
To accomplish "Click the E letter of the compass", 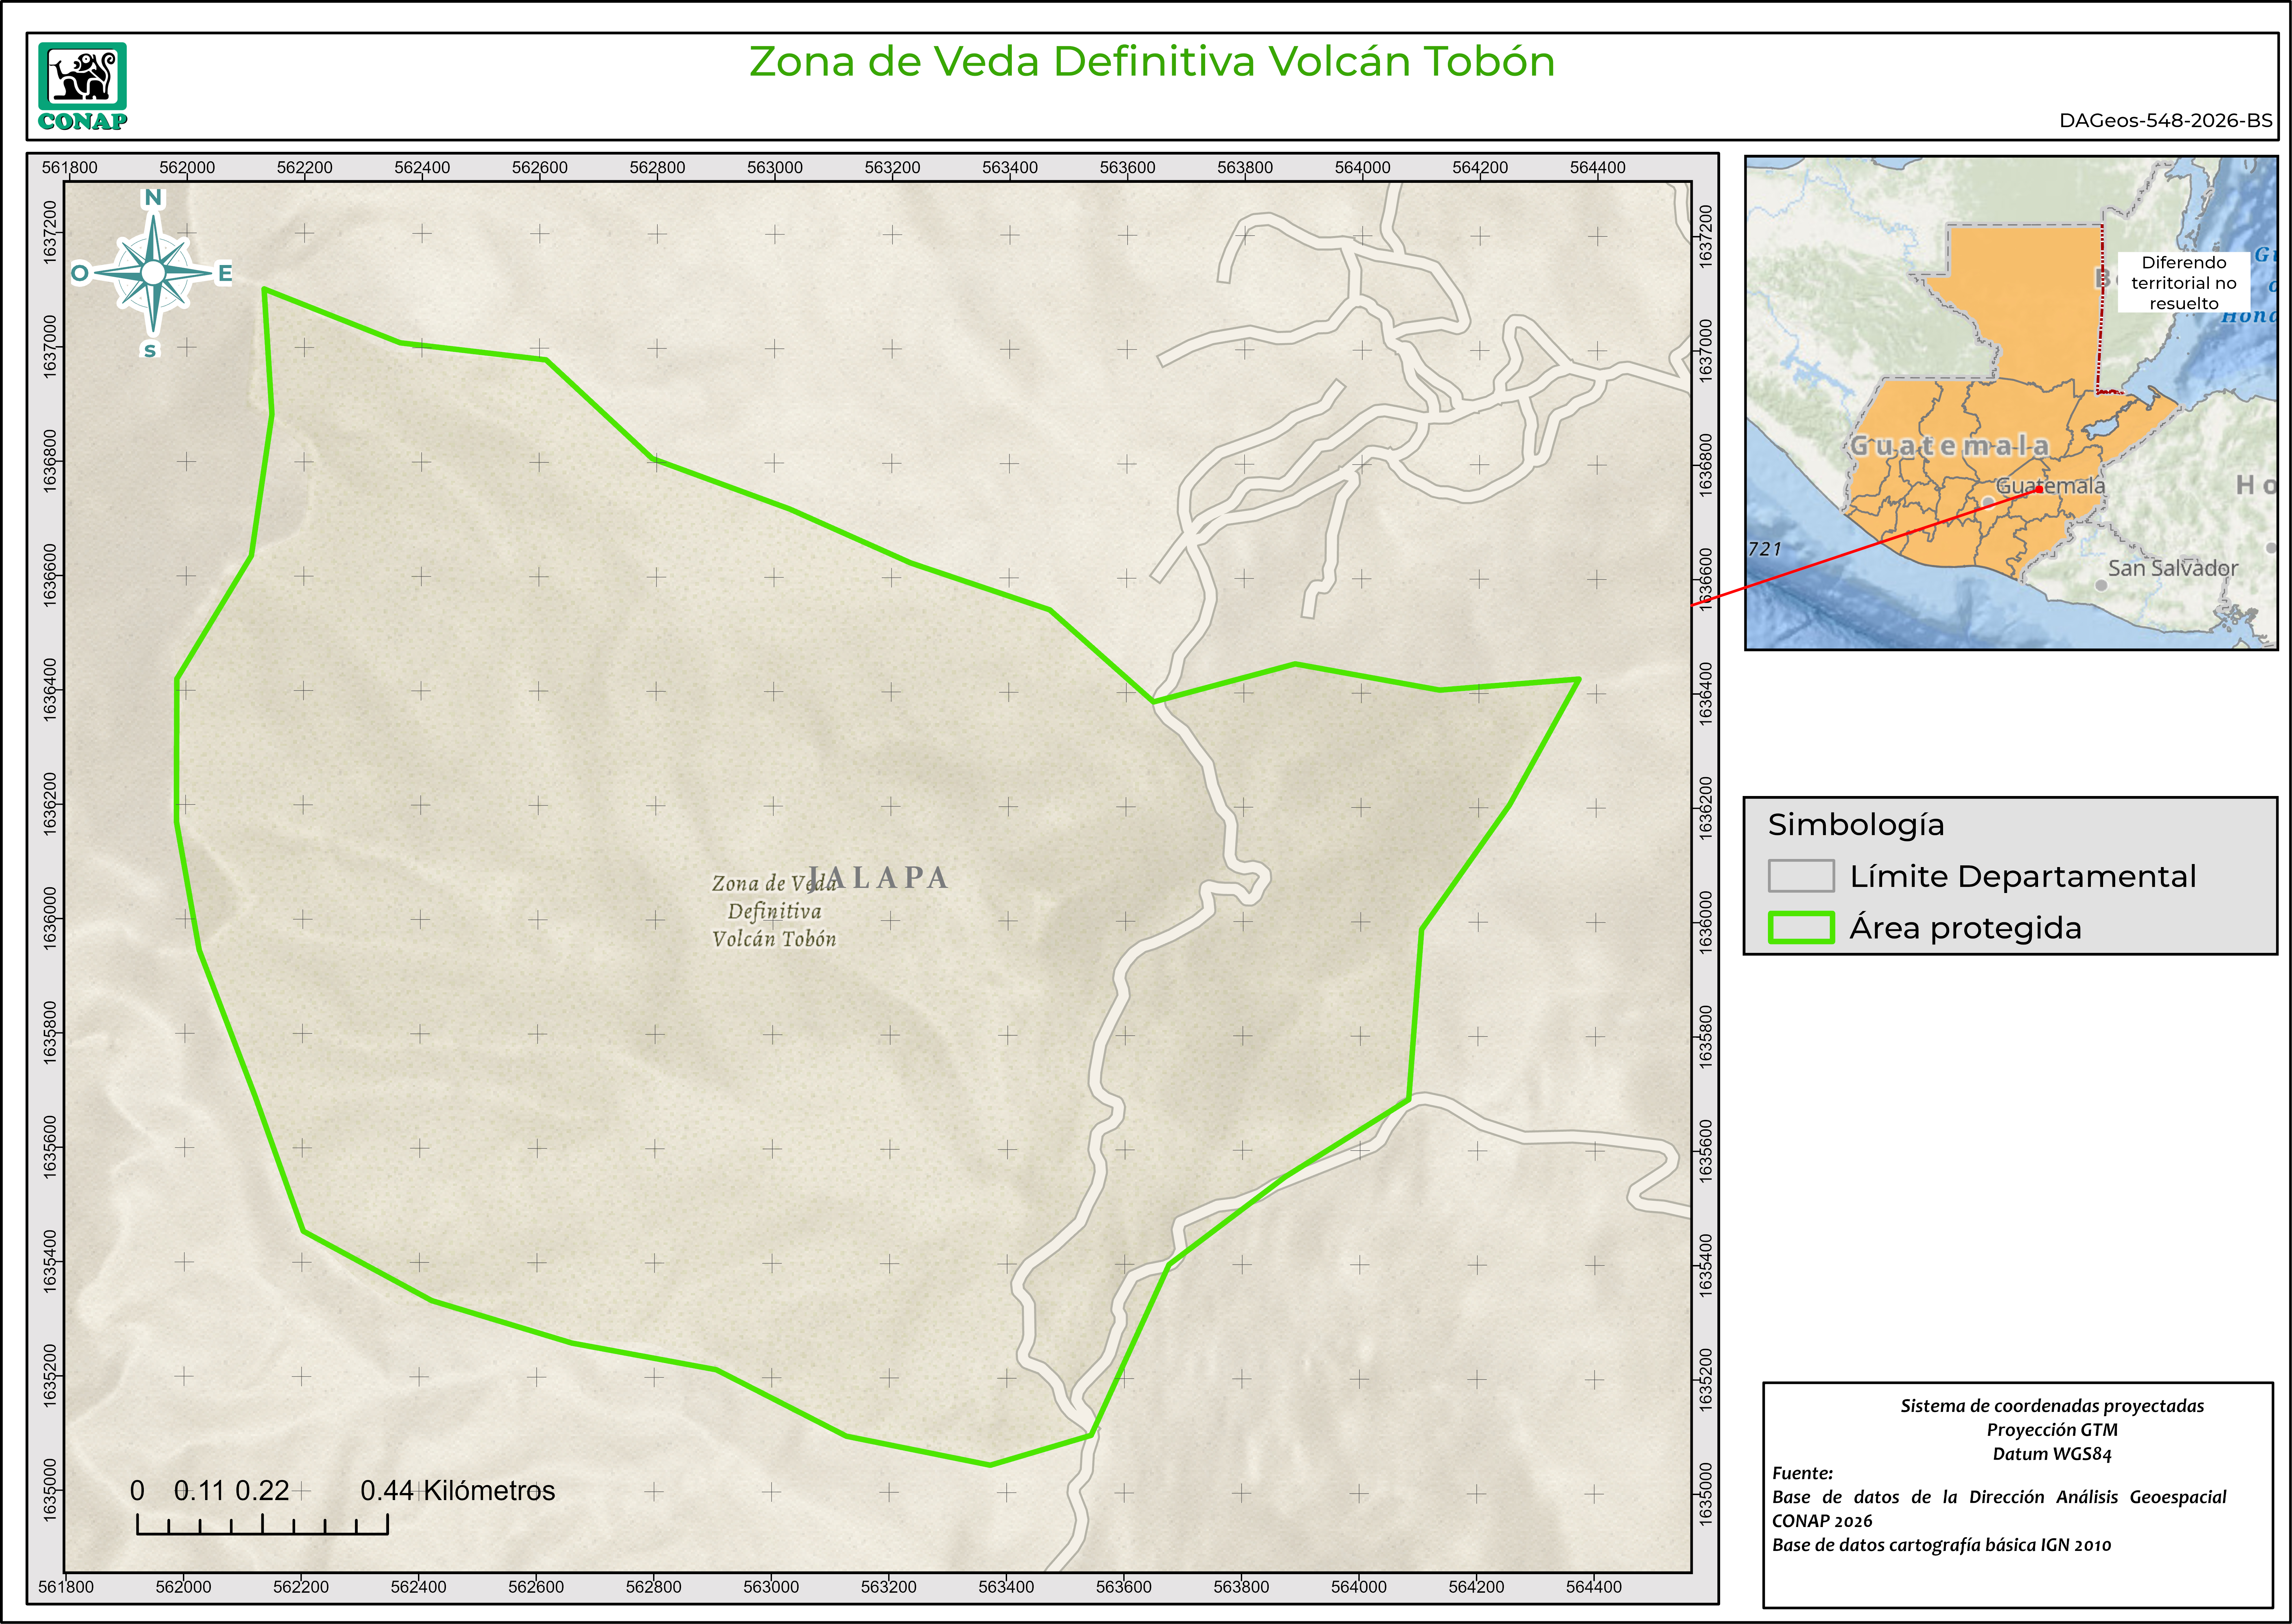I will coord(225,273).
